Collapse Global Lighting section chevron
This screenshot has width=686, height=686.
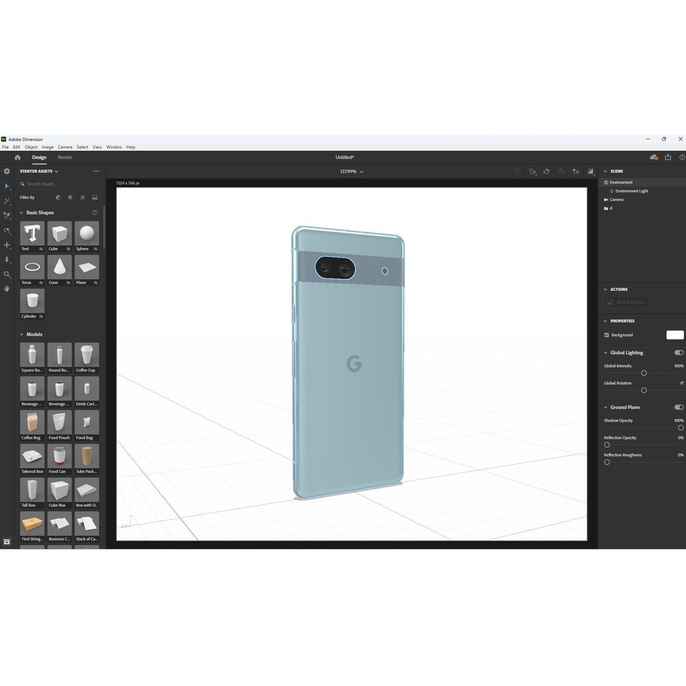[x=605, y=353]
